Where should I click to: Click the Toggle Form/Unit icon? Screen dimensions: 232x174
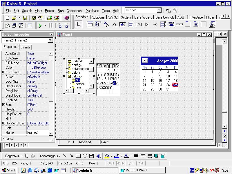click(x=21, y=26)
